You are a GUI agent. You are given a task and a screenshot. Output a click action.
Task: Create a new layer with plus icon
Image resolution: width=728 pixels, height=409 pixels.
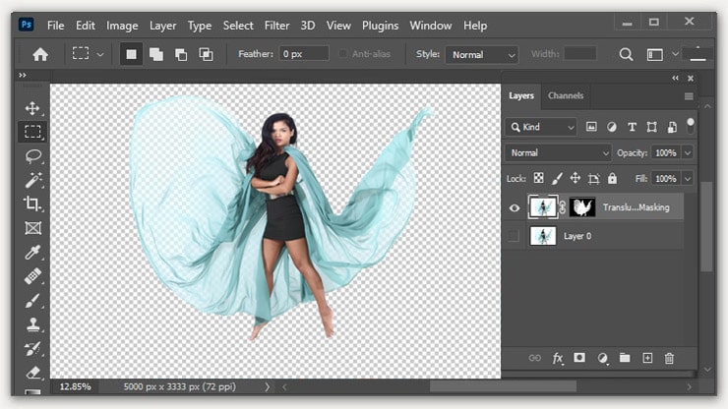[646, 359]
